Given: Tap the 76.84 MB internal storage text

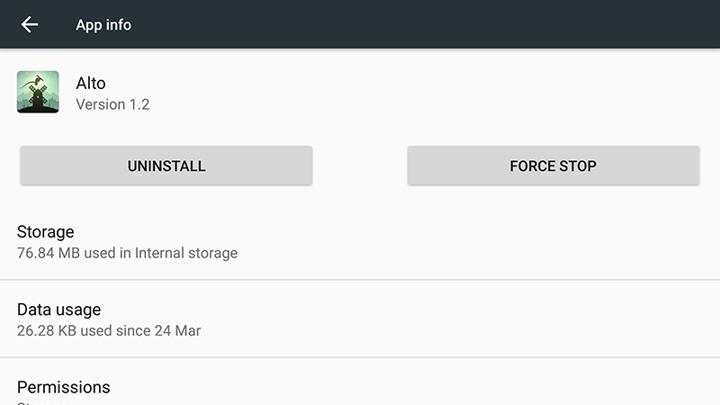Looking at the screenshot, I should (x=127, y=253).
